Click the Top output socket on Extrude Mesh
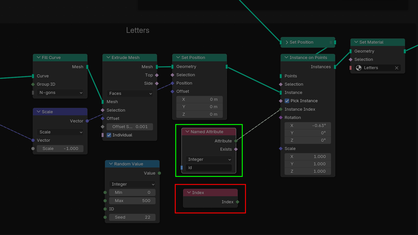The width and height of the screenshot is (418, 235). pyautogui.click(x=157, y=75)
